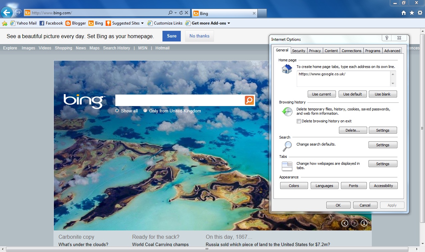This screenshot has width=425, height=252.
Task: Switch to the Connections tab
Action: tap(352, 51)
